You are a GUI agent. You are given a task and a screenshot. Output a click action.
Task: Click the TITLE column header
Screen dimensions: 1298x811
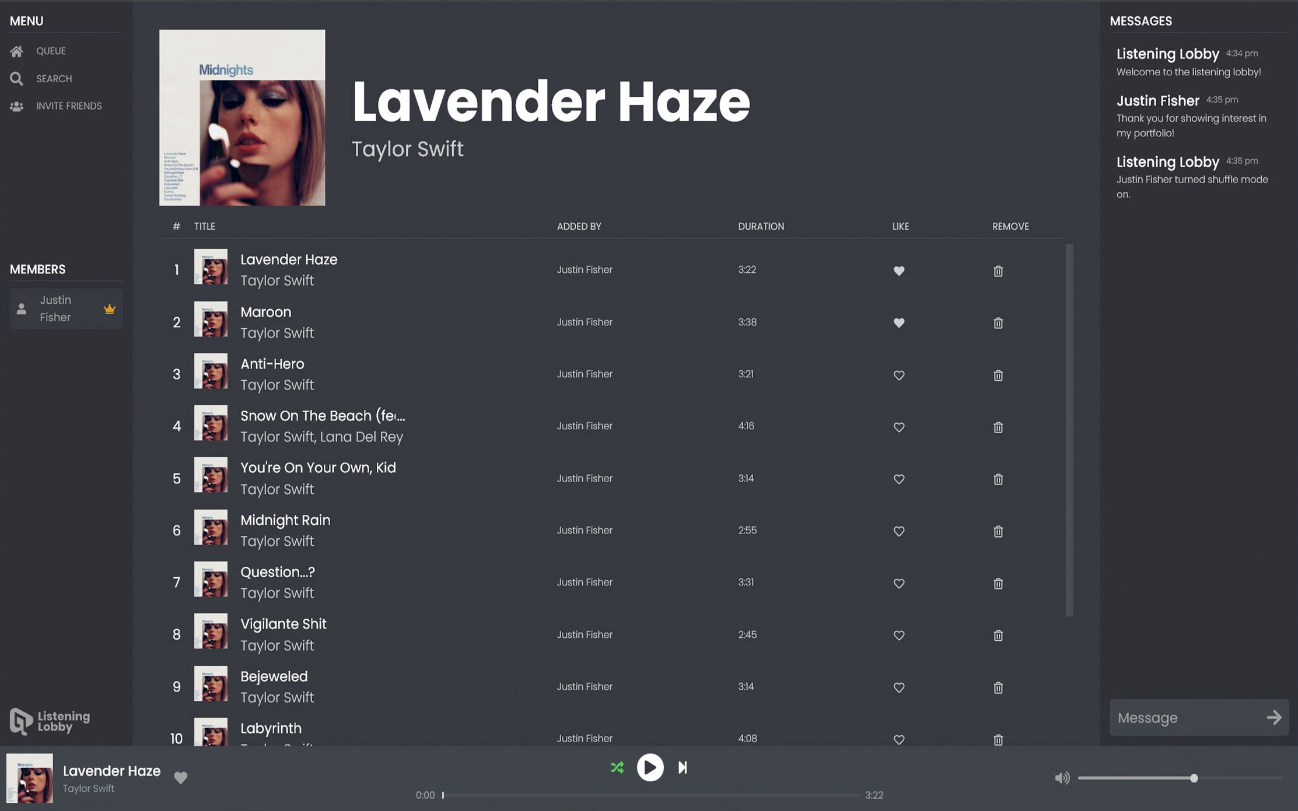[x=205, y=226]
